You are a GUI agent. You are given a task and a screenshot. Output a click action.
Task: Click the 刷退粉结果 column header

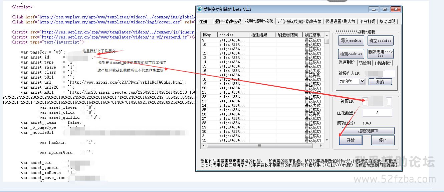click(x=289, y=35)
